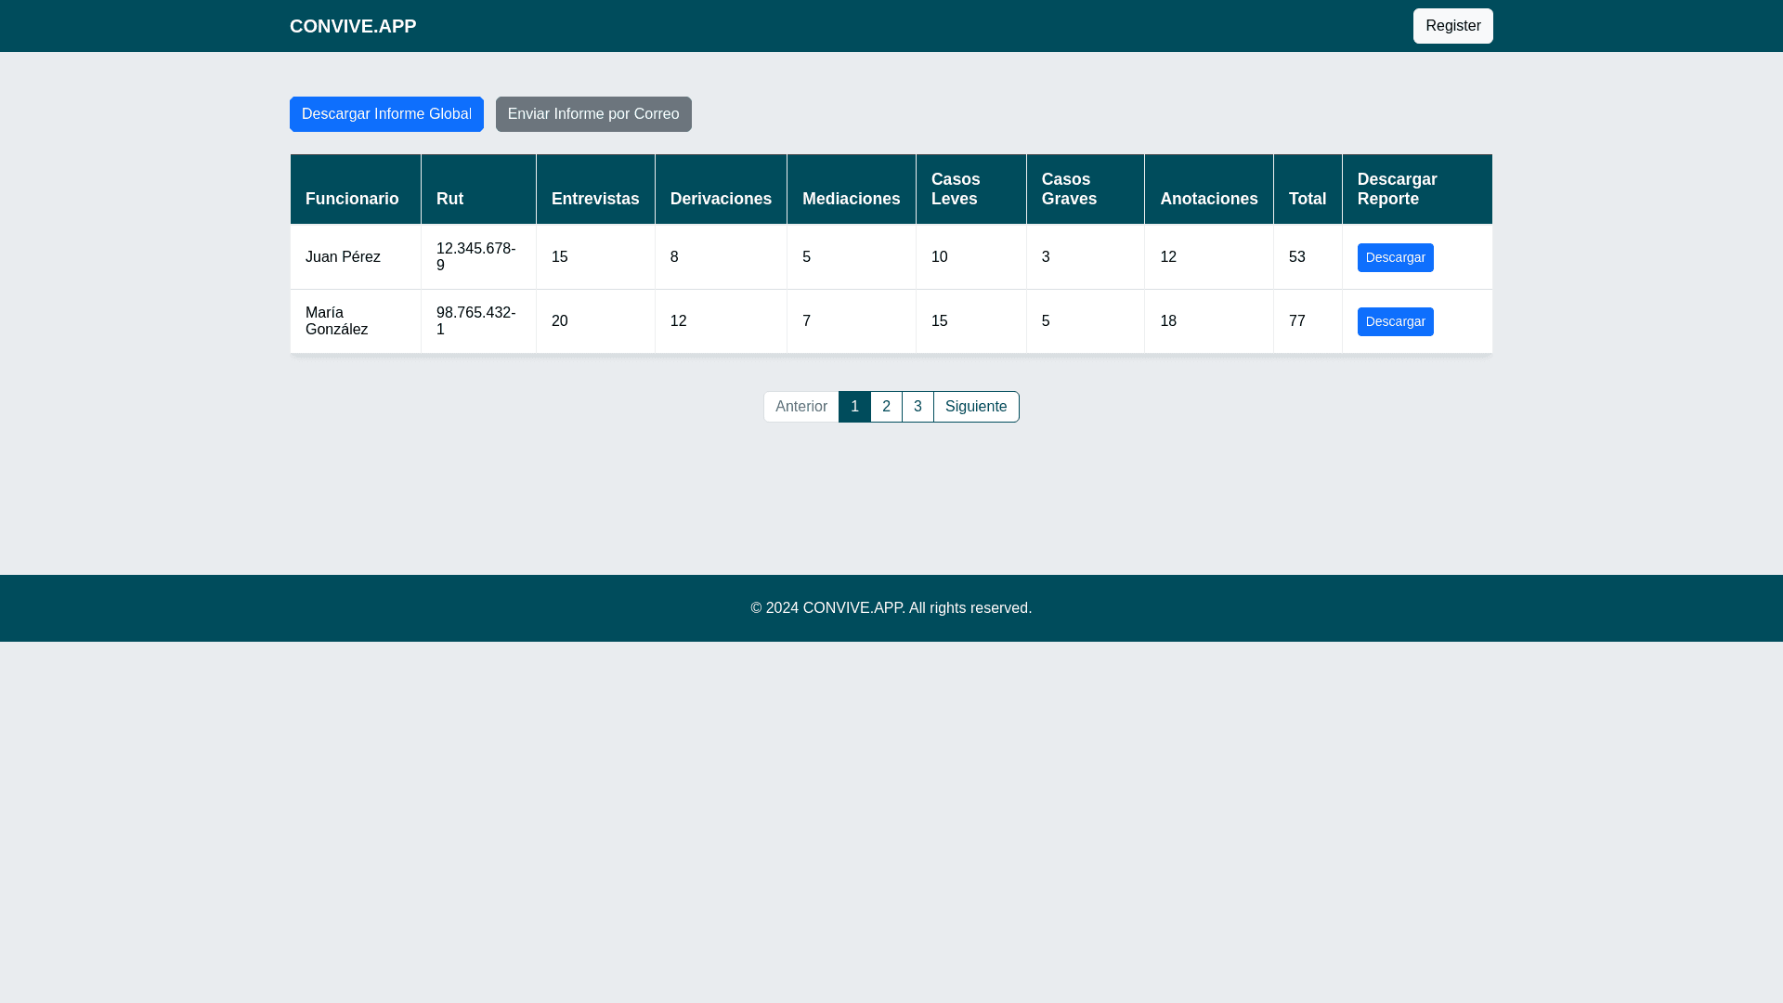
Task: Click the Casos Graves column header
Action: (x=1069, y=189)
